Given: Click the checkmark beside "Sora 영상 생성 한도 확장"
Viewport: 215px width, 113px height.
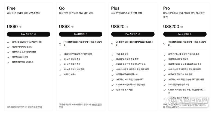Looking at the screenshot, I should [164, 85].
